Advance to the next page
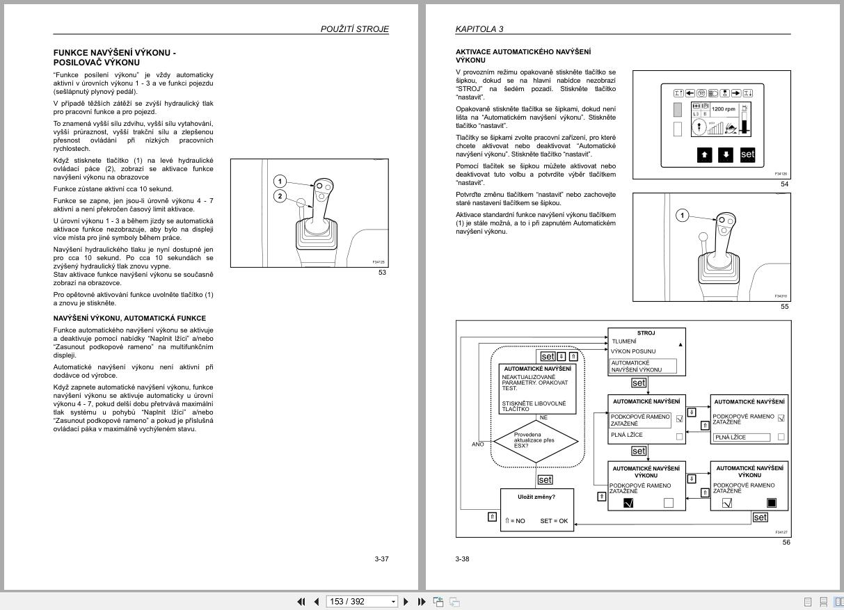 [406, 602]
